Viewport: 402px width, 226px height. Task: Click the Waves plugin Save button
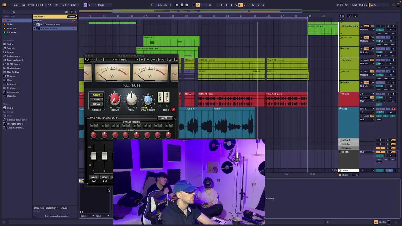[171, 60]
